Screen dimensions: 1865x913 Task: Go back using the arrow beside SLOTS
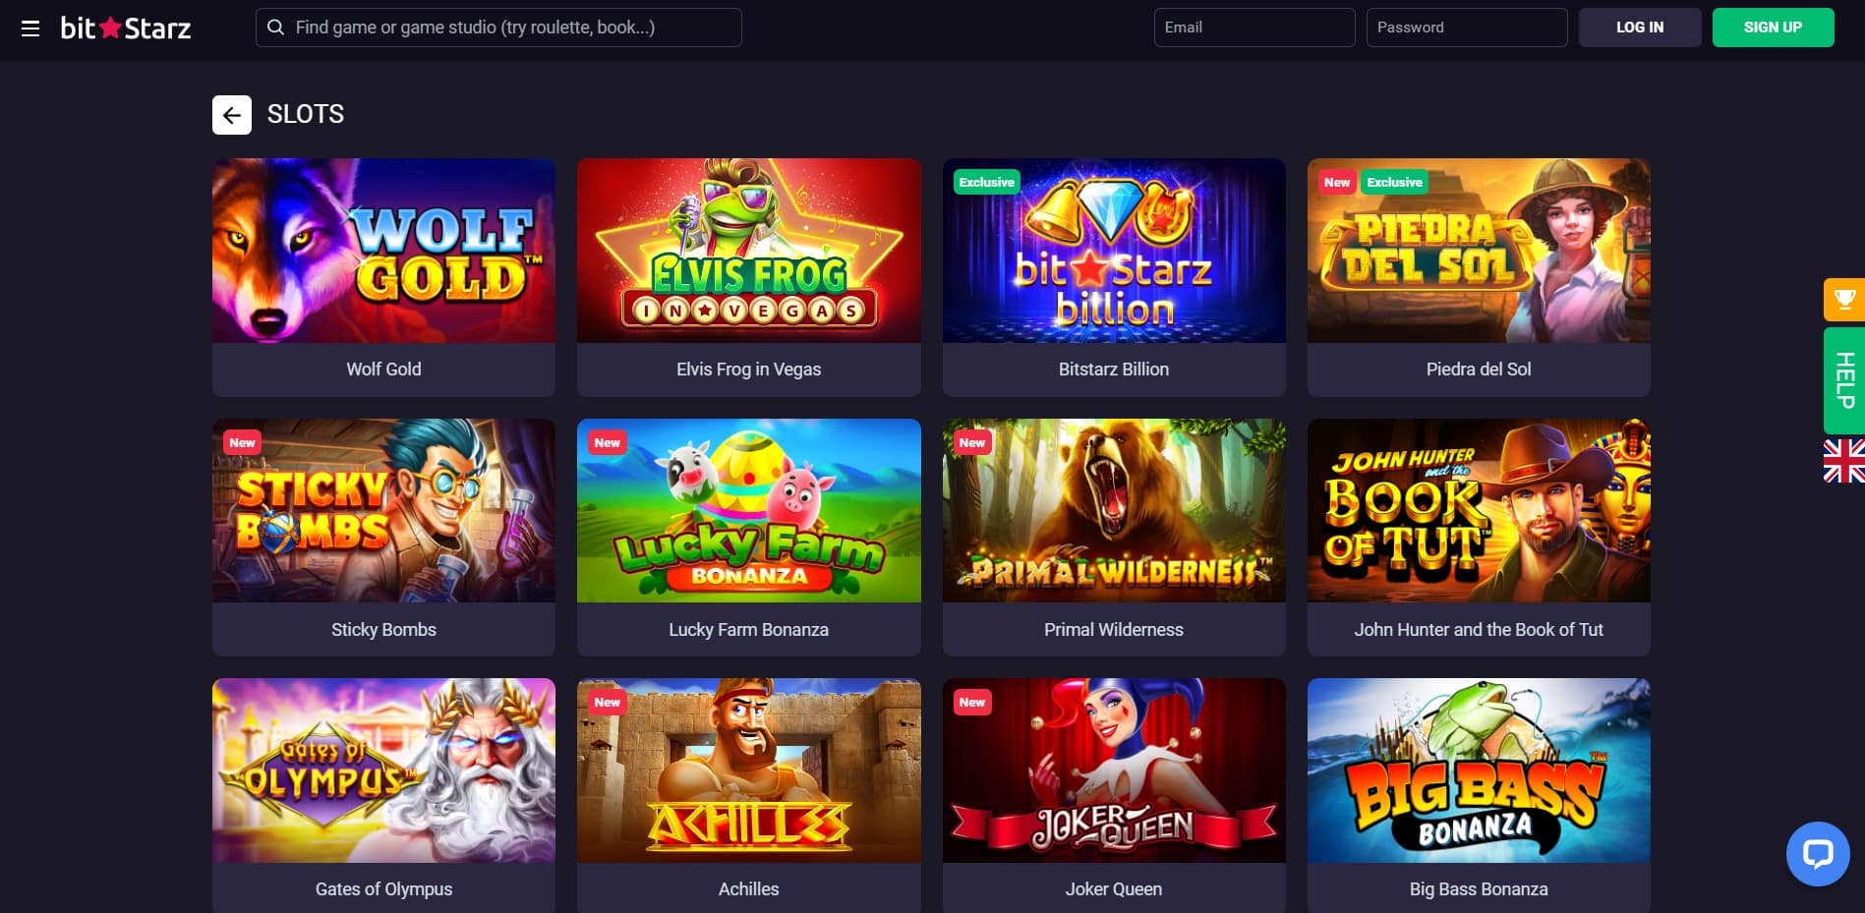232,115
